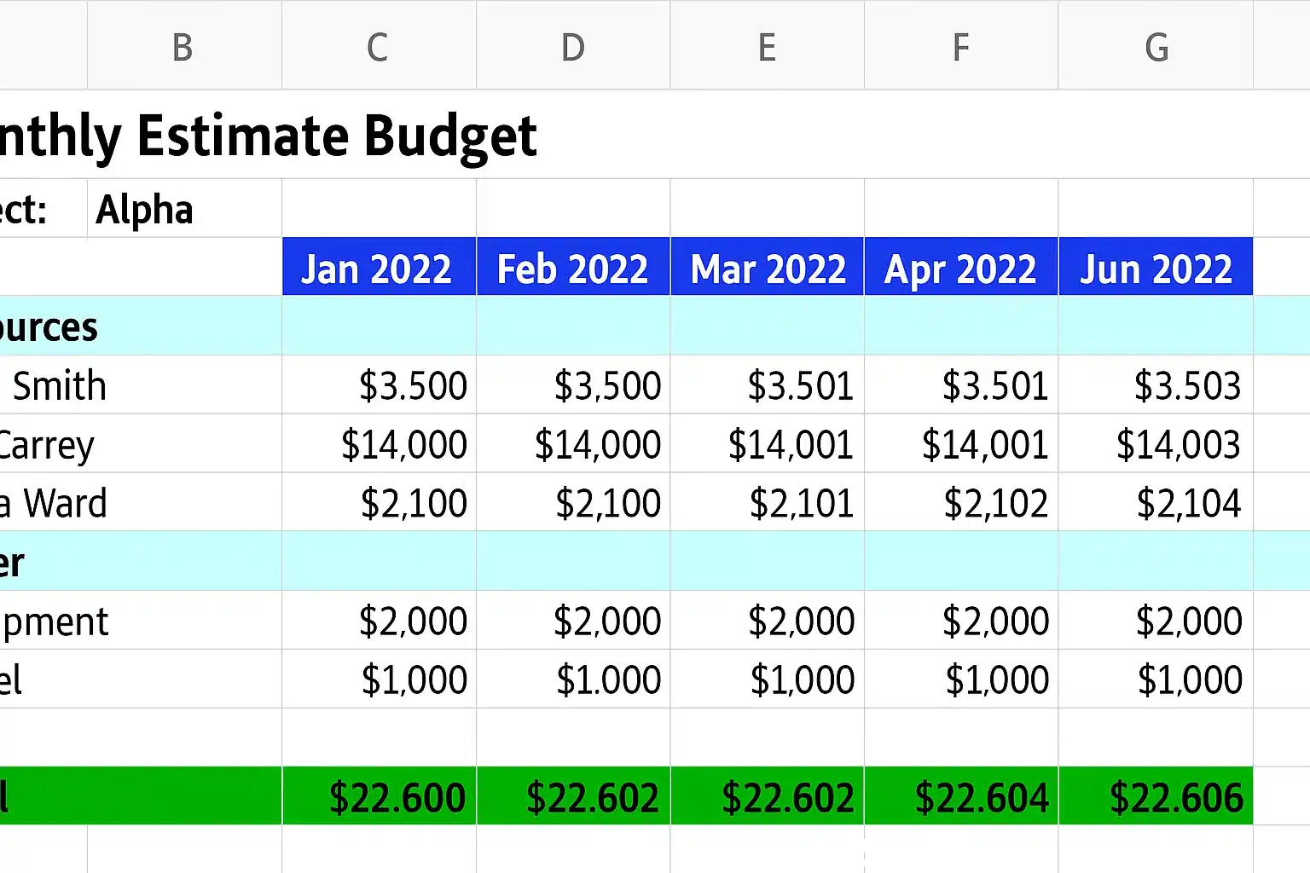
Task: Select the $2,000 cell under Apr 2022
Action: (x=961, y=621)
